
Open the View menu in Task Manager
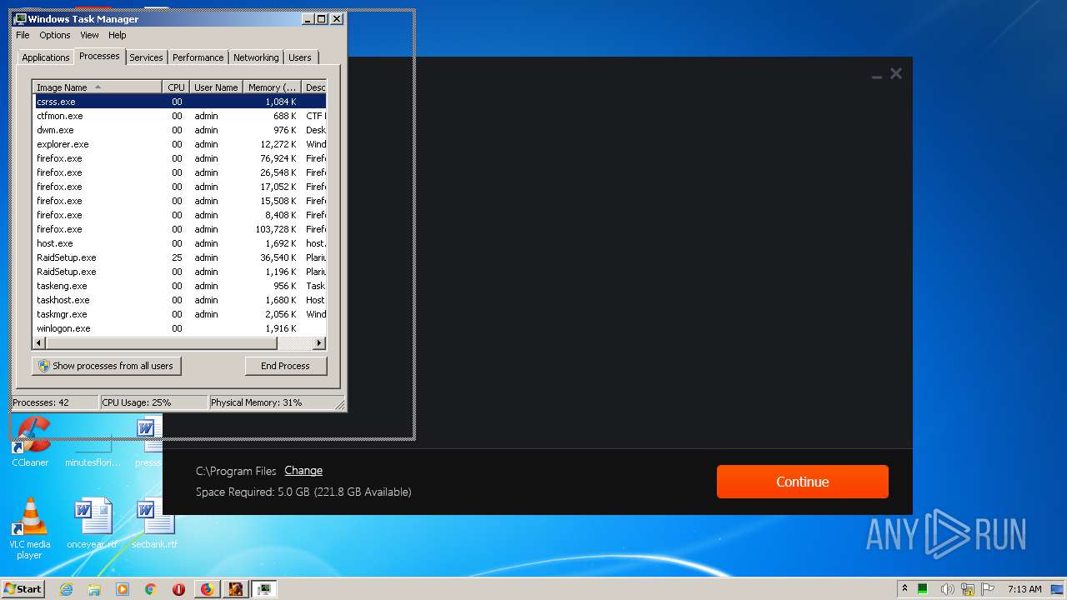pos(89,35)
